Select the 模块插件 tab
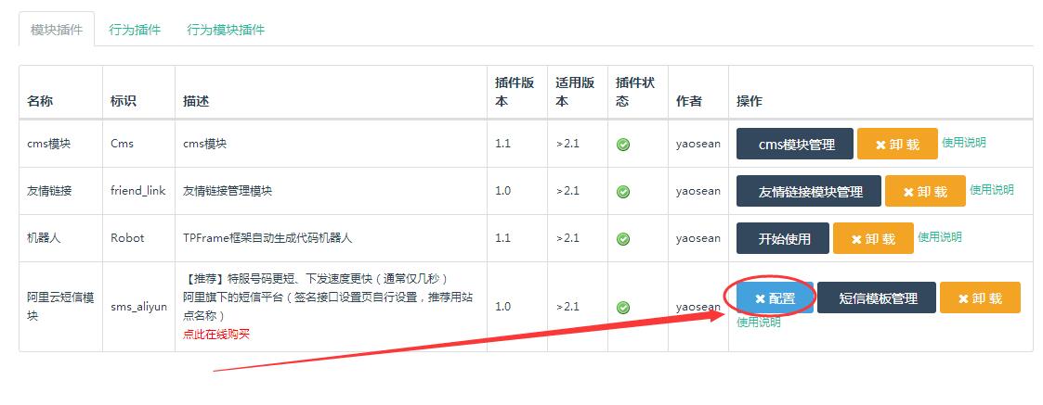This screenshot has height=405, width=1043. [x=57, y=30]
